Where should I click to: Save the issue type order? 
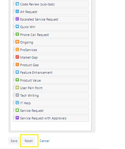click(14, 141)
